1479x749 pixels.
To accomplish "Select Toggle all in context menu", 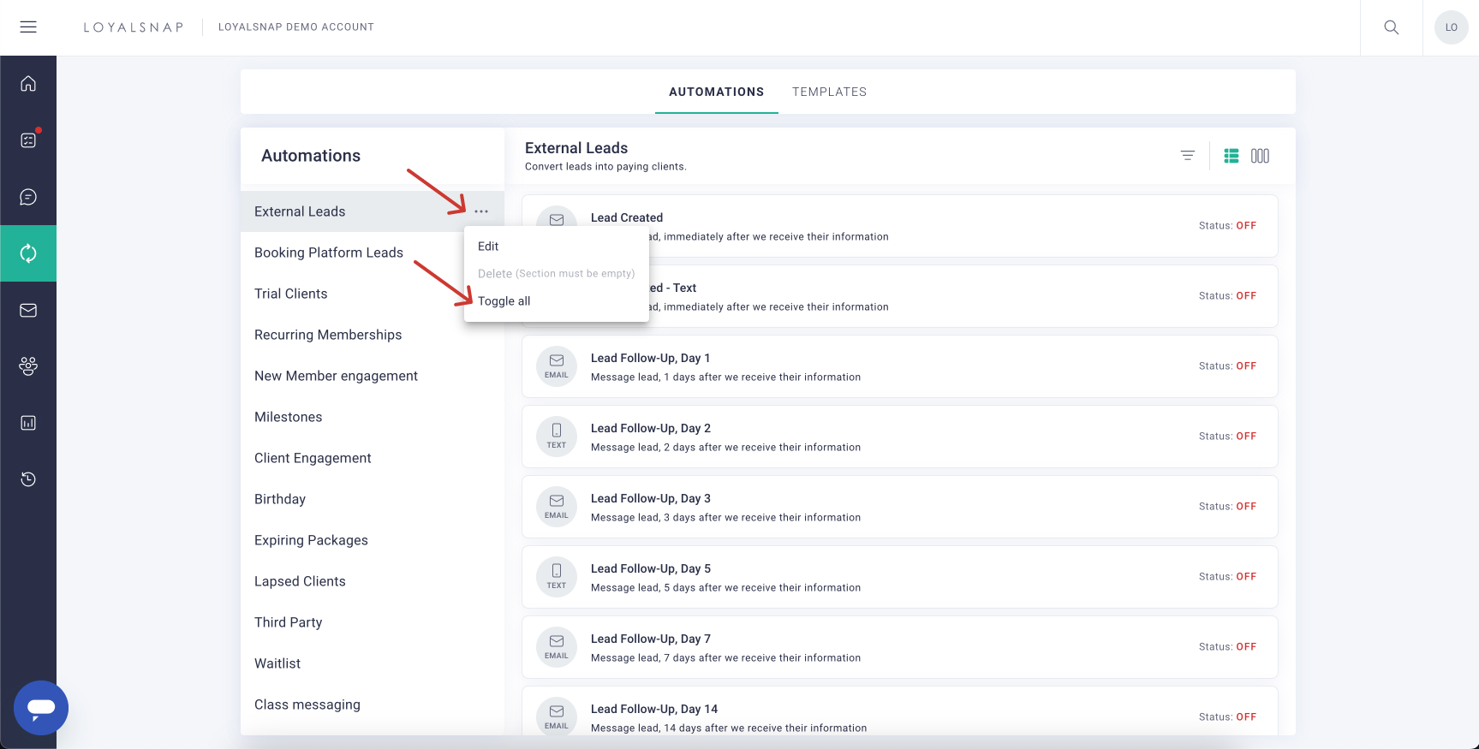I will [504, 301].
